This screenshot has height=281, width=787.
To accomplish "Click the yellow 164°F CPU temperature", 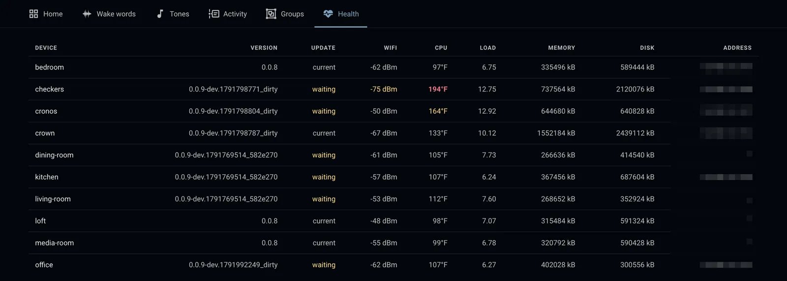I will 438,111.
